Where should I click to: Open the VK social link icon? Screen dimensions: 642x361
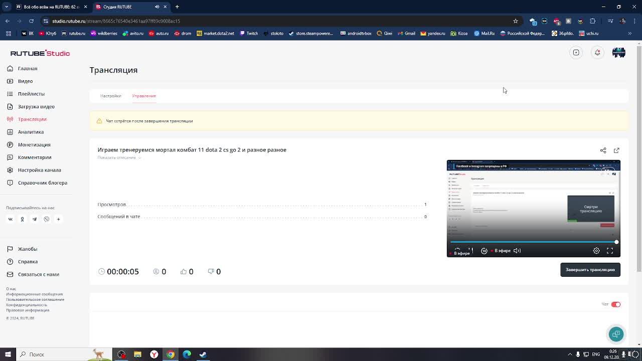[10, 219]
